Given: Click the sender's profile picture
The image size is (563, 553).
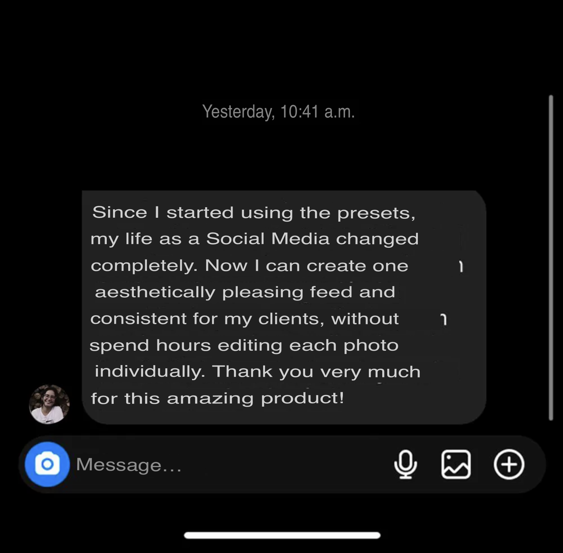Looking at the screenshot, I should point(49,404).
